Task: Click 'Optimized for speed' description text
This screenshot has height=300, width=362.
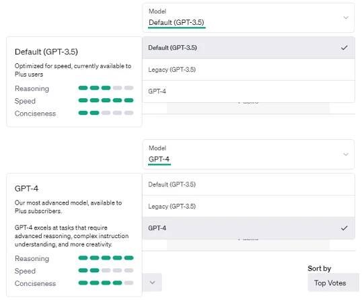Action: 73,70
